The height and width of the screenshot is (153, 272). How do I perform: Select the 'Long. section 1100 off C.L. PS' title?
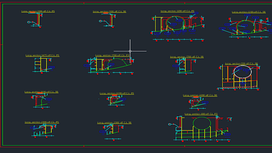(x=38, y=11)
